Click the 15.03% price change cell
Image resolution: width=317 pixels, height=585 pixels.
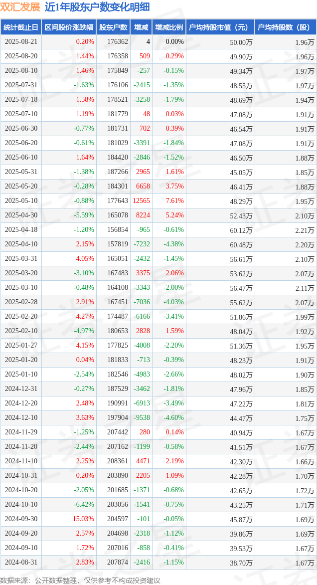point(84,519)
